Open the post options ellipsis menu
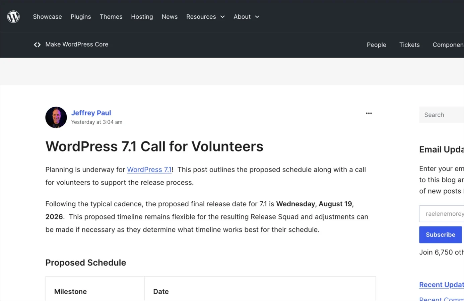Image resolution: width=464 pixels, height=301 pixels. pos(369,113)
